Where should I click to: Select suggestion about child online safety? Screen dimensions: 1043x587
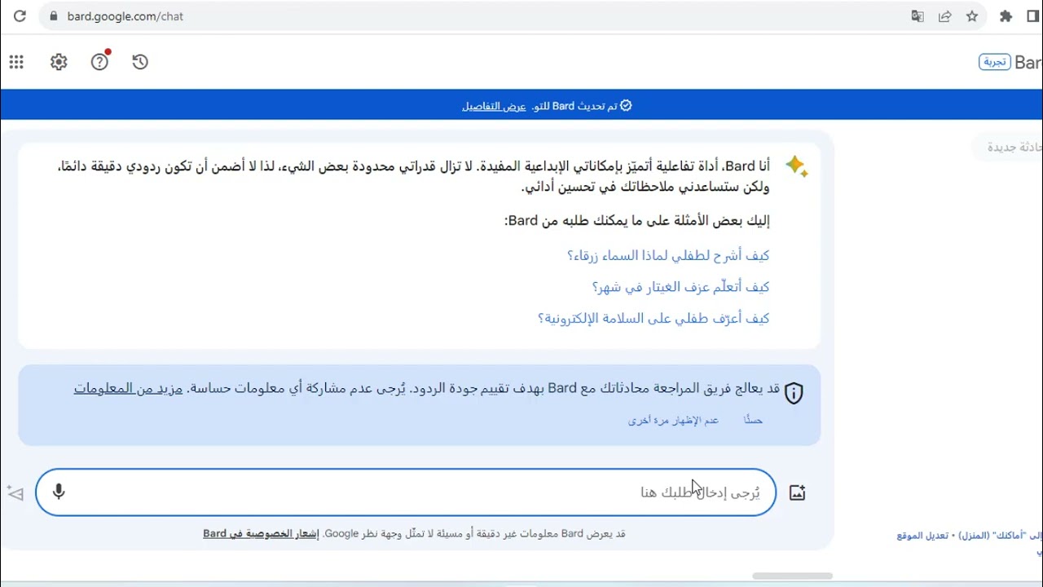coord(654,318)
